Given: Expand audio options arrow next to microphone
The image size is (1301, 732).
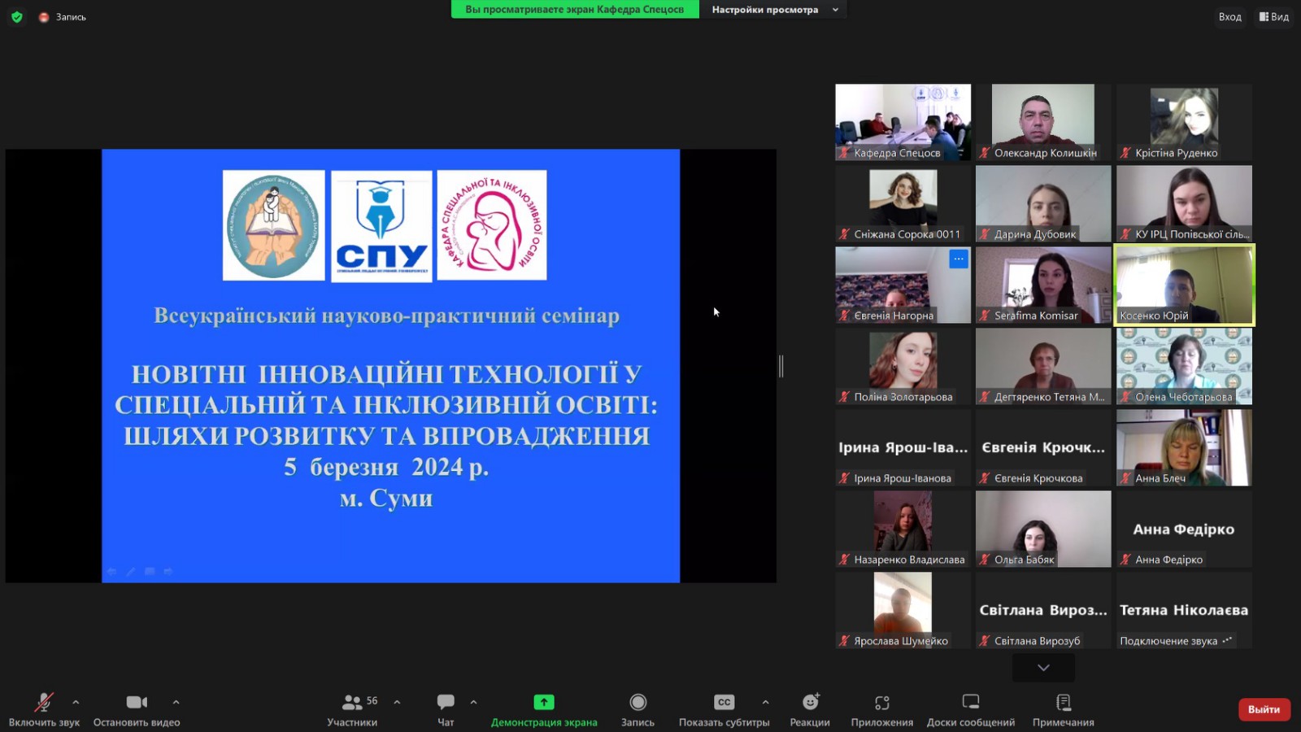Looking at the screenshot, I should tap(76, 702).
